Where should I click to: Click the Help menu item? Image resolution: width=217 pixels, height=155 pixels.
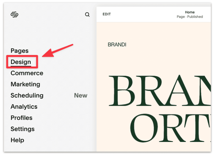[x=17, y=140]
